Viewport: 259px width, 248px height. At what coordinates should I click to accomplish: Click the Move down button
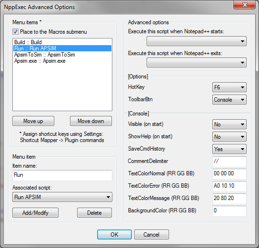click(91, 121)
